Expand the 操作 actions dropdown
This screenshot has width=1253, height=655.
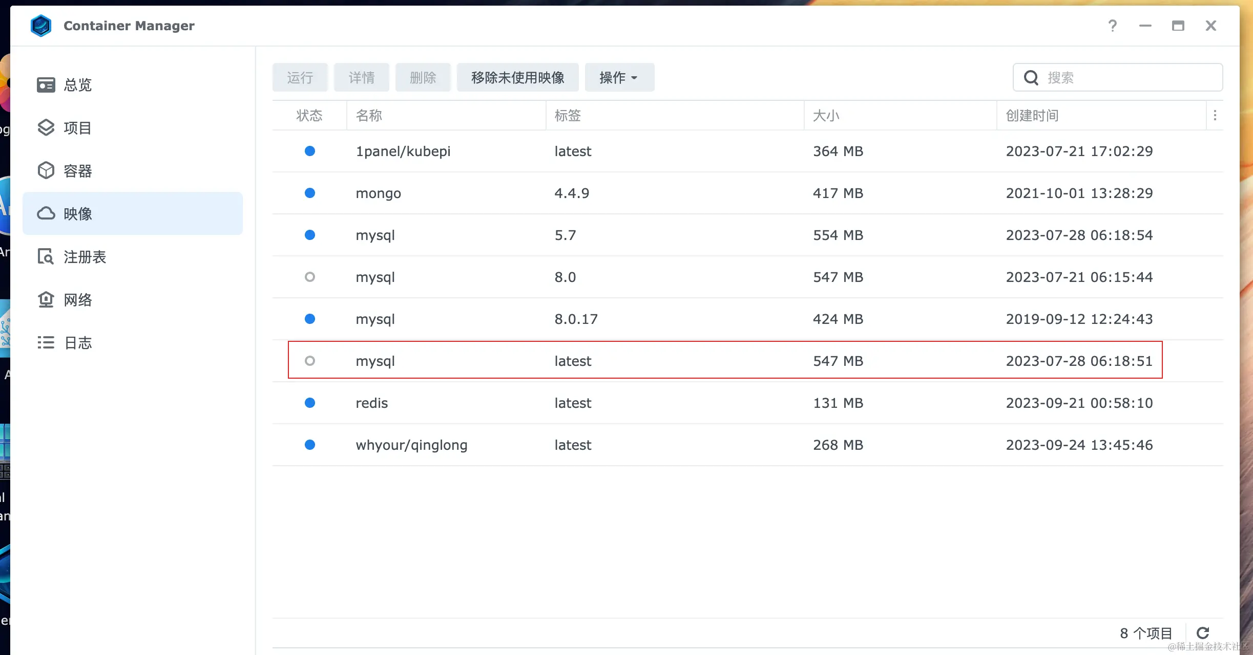(619, 78)
